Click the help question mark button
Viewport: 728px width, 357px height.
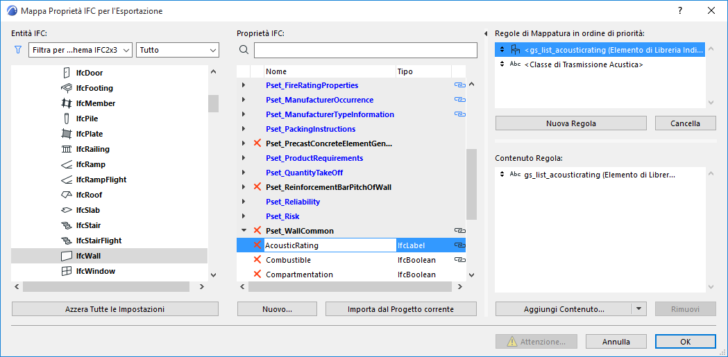(x=679, y=10)
